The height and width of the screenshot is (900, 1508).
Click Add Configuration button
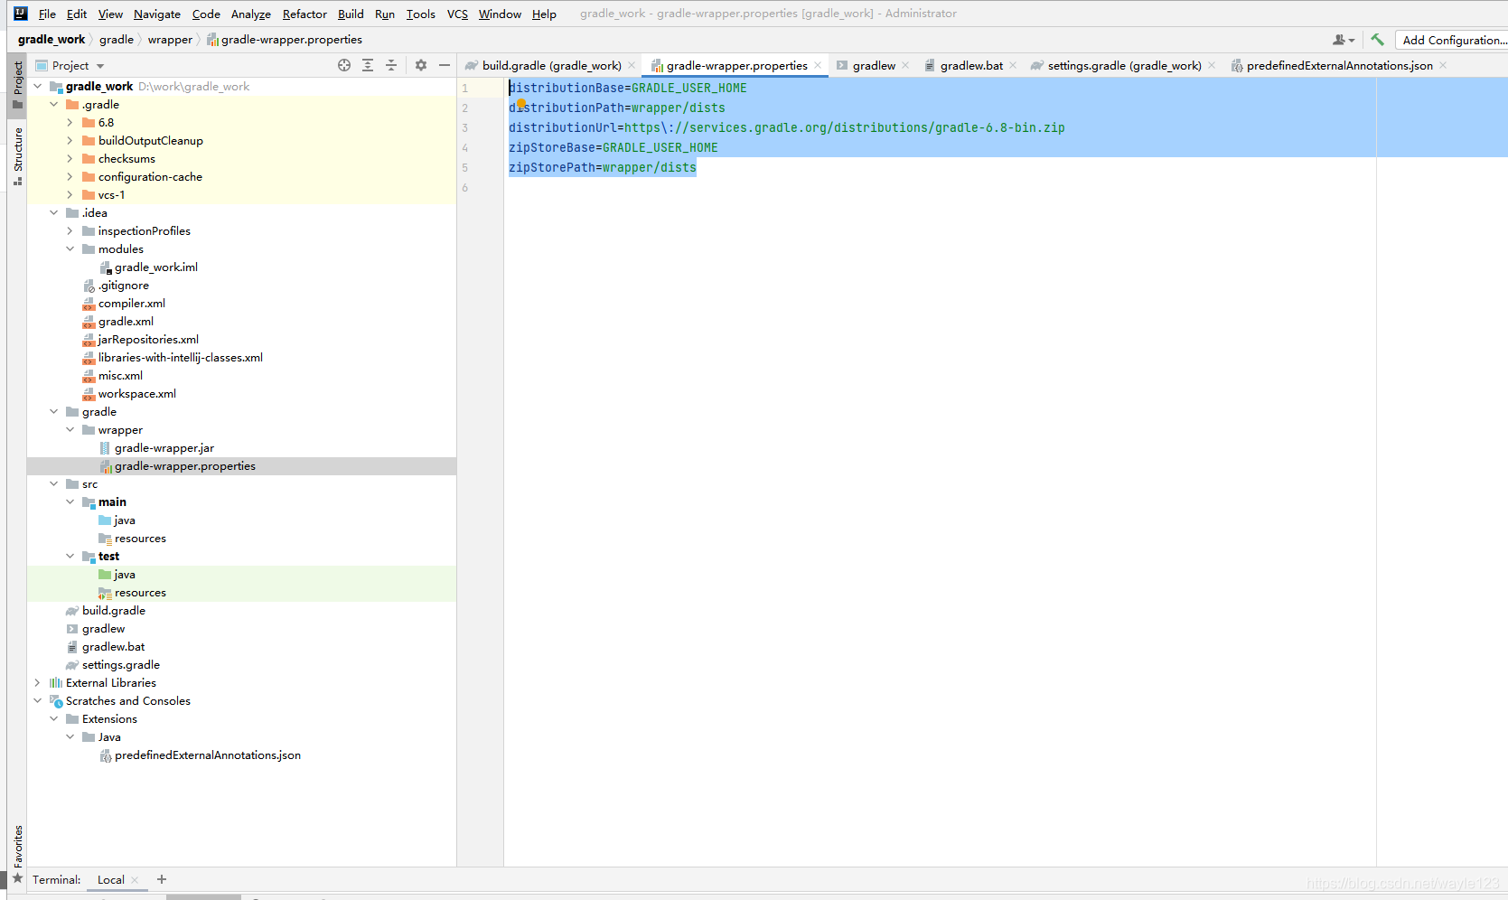point(1452,40)
